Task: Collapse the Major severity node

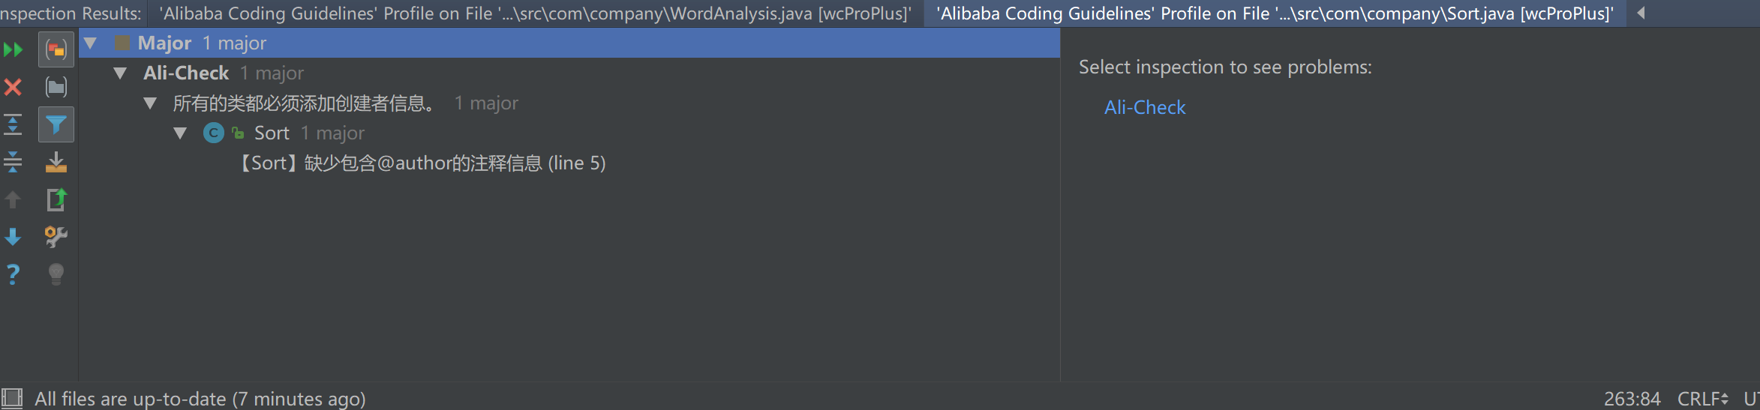Action: tap(91, 43)
